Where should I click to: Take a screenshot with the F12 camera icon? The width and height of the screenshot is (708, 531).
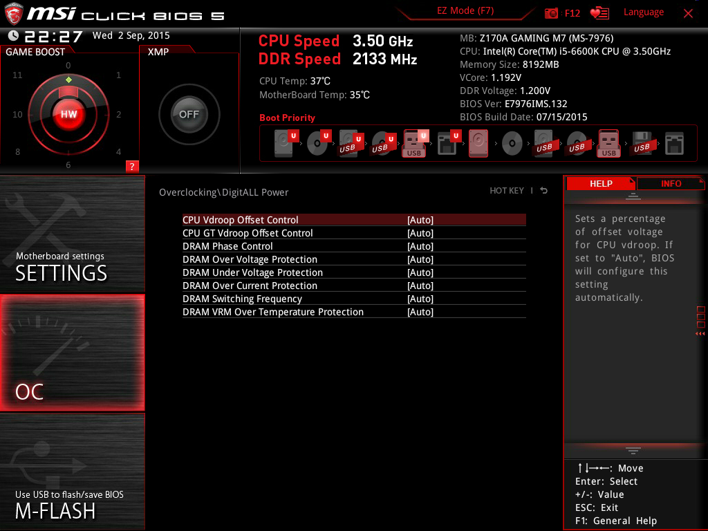tap(551, 13)
